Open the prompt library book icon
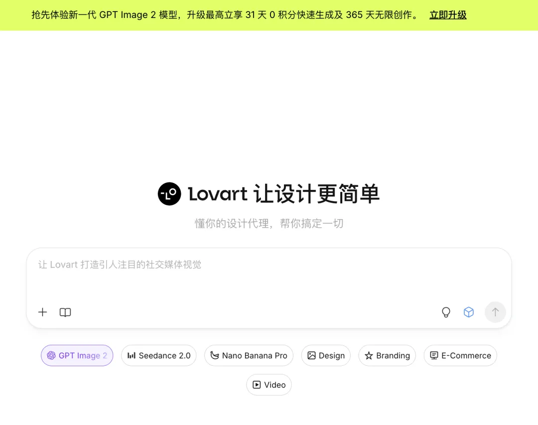The height and width of the screenshot is (425, 538). tap(65, 312)
